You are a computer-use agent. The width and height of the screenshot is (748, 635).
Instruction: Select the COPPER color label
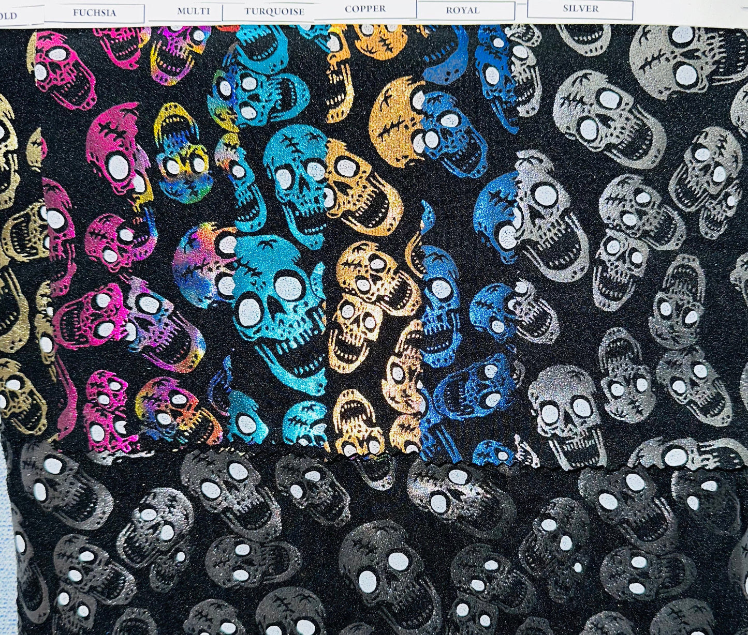365,8
